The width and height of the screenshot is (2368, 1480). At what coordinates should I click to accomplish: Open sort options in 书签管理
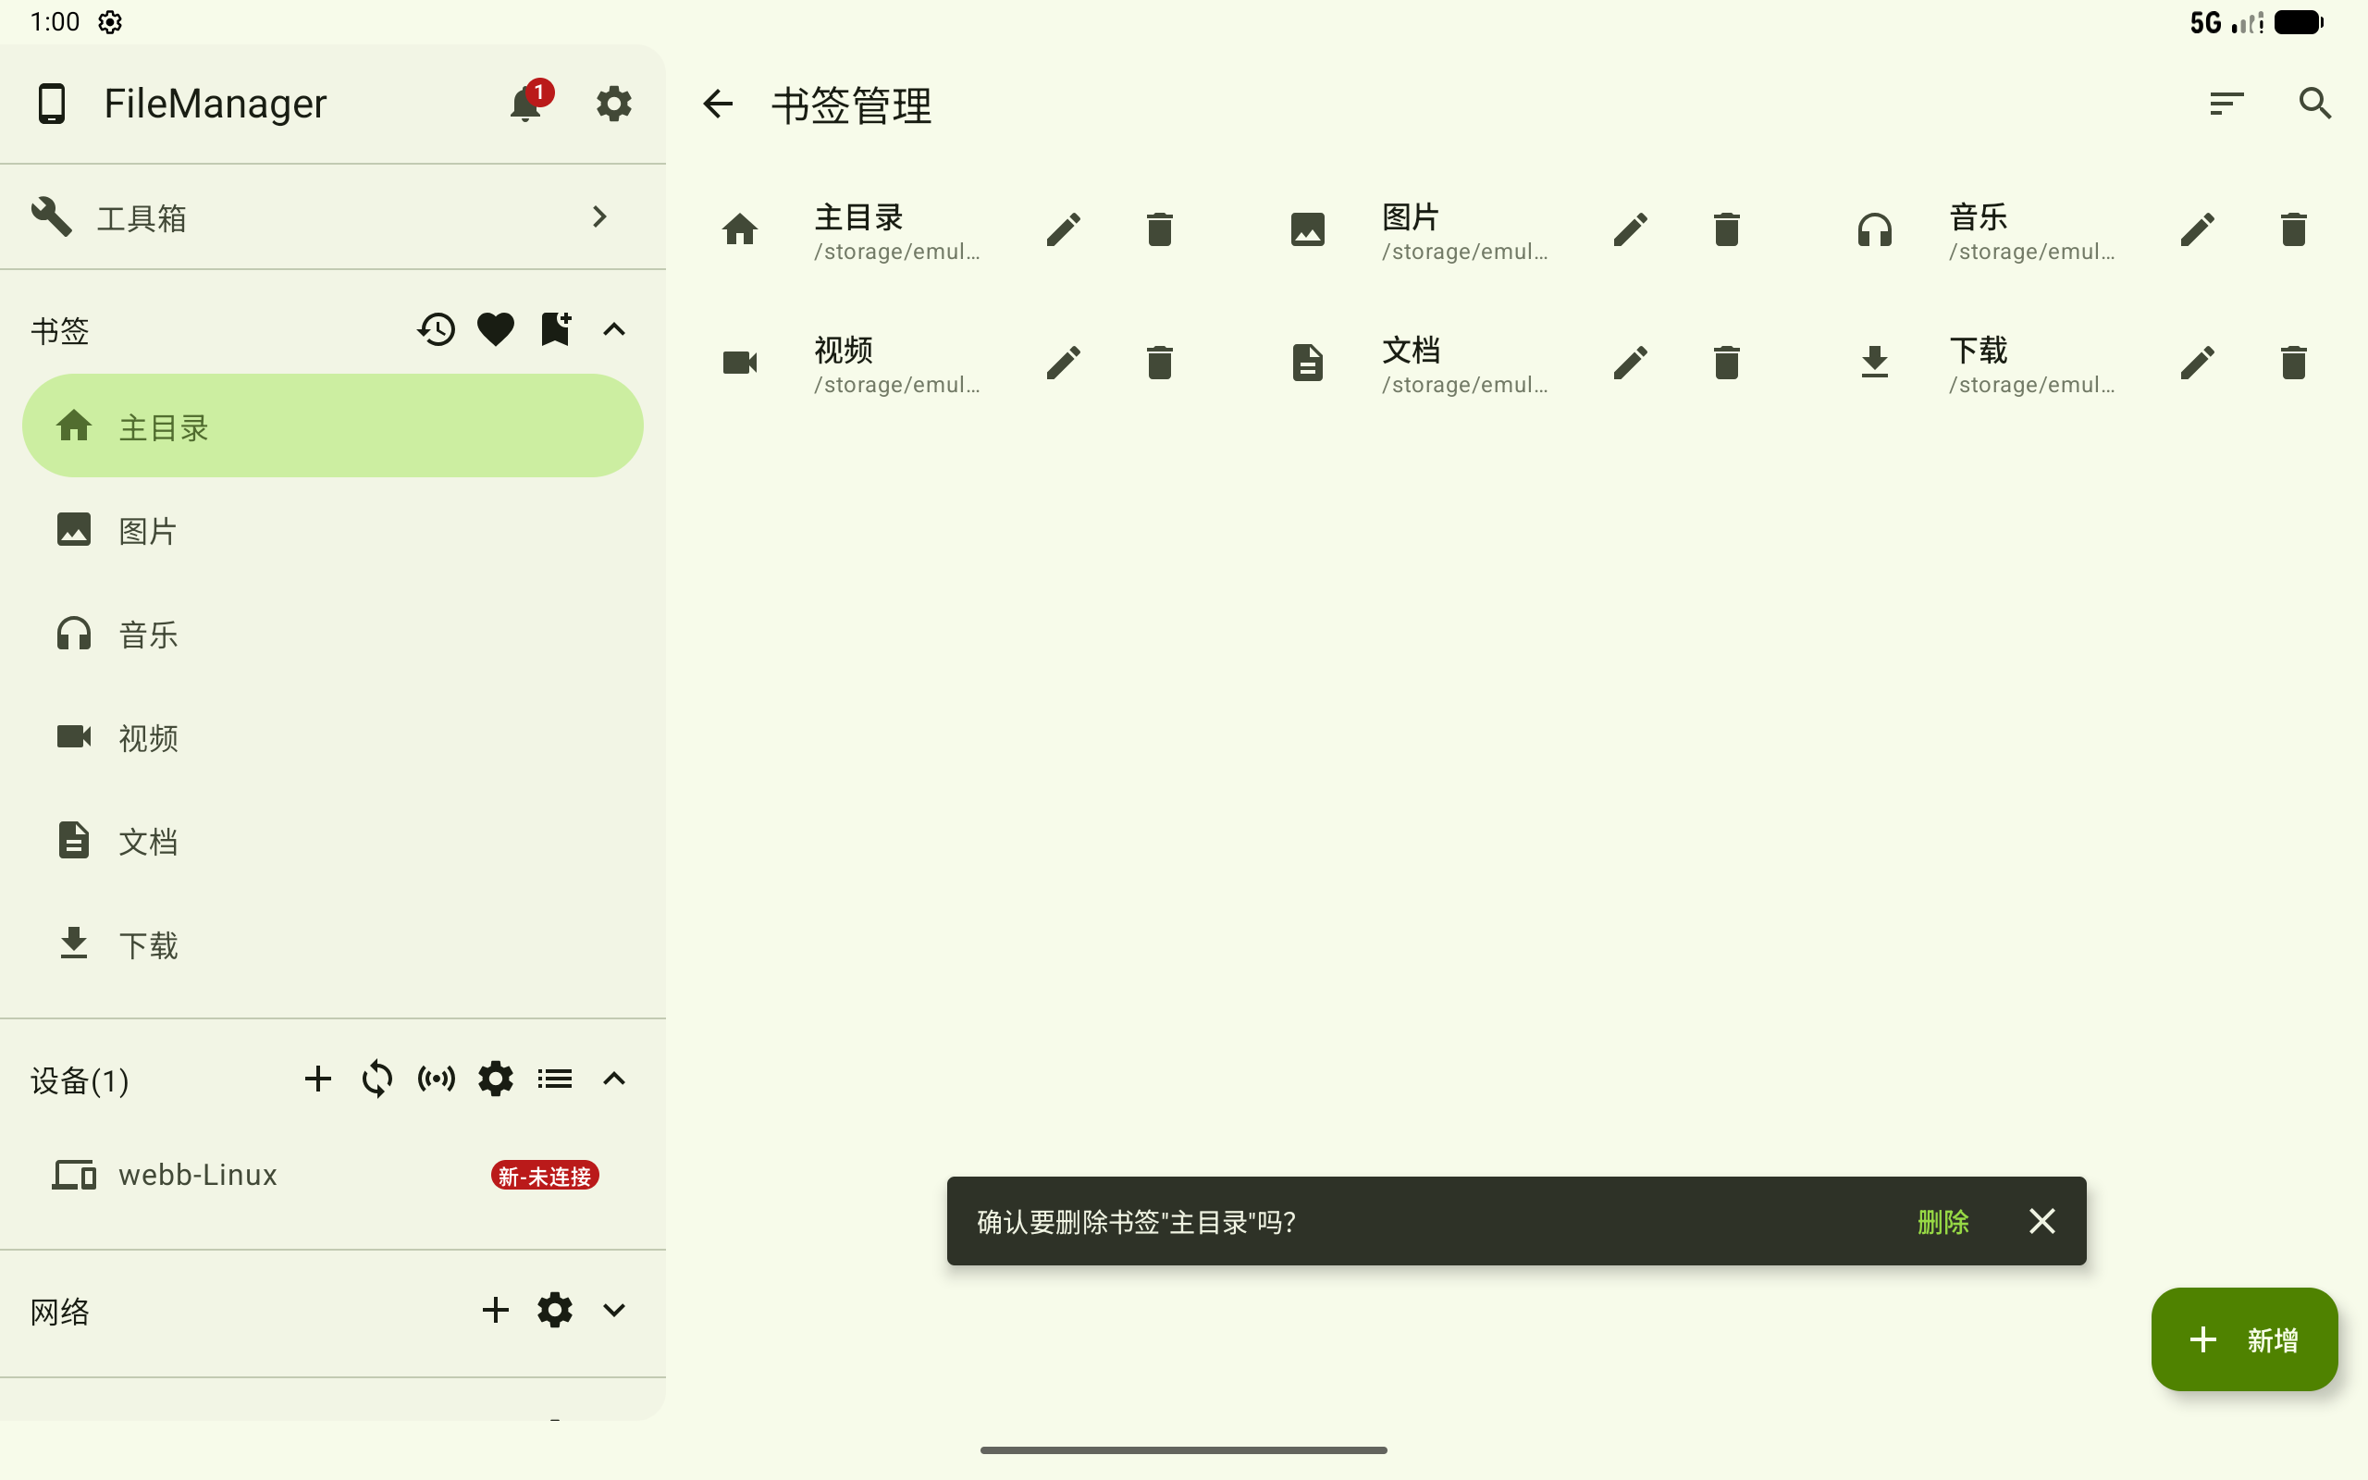click(x=2226, y=103)
